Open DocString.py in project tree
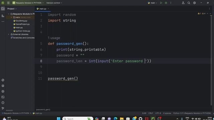This screenshot has height=120, width=214. (x=21, y=21)
